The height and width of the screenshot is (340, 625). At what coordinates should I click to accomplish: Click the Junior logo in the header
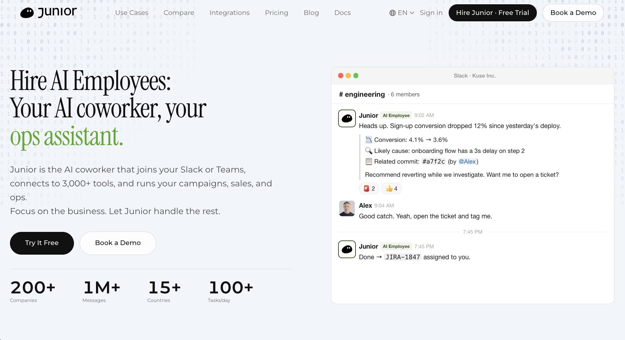(48, 12)
